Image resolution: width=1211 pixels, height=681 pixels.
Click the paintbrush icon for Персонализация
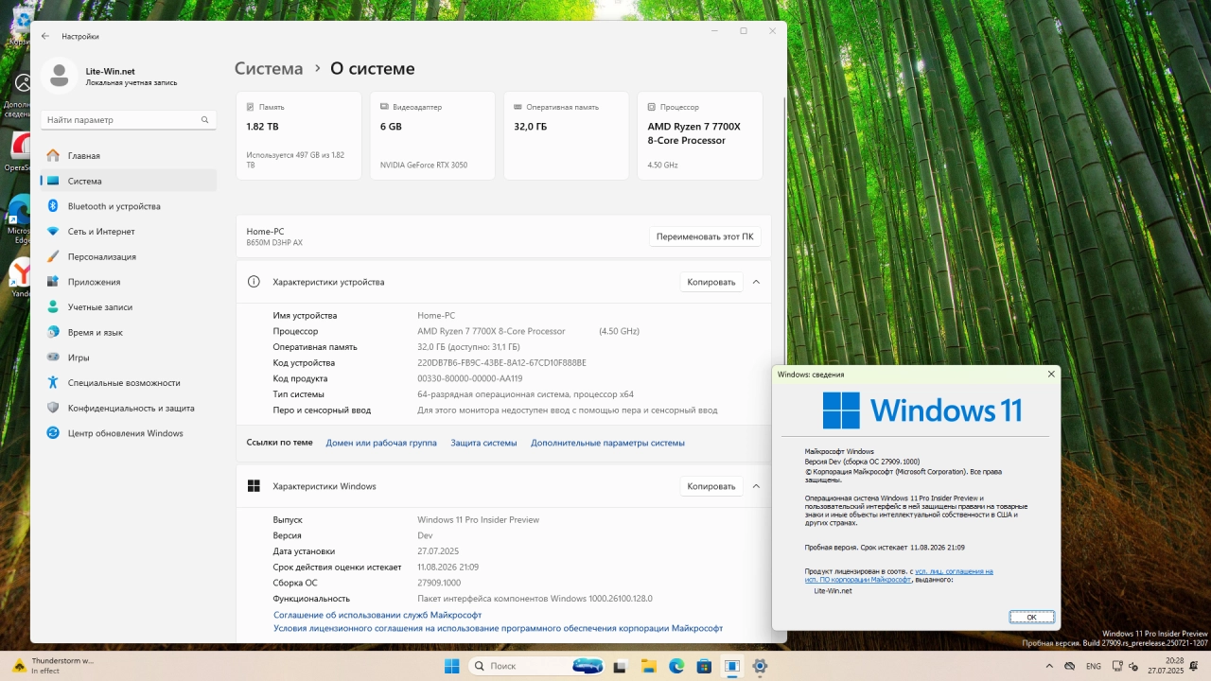click(53, 256)
